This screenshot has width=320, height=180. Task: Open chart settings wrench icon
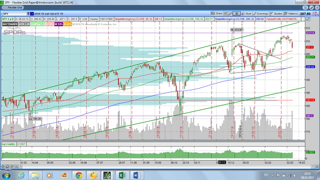point(230,14)
